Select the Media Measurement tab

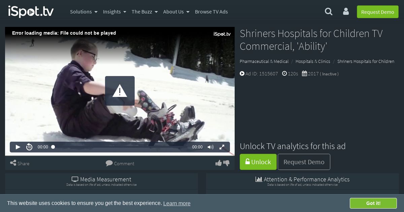(x=101, y=181)
